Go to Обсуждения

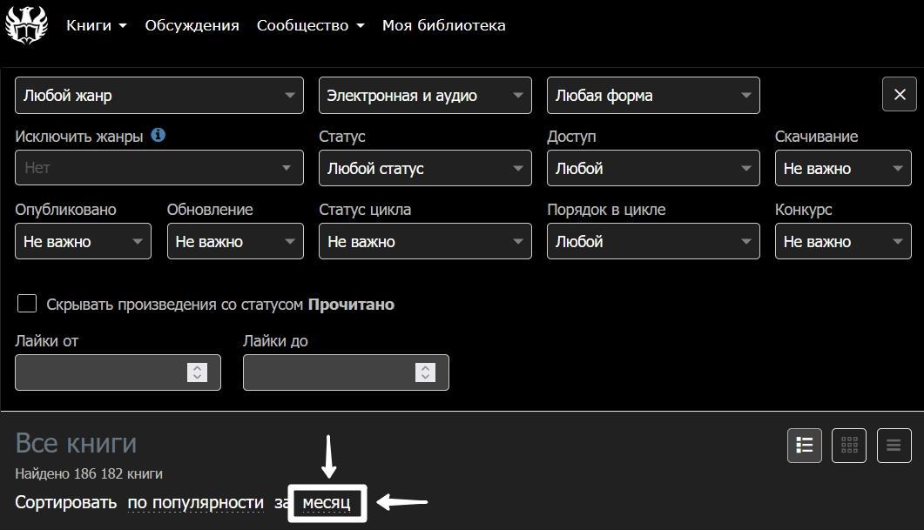(x=192, y=25)
